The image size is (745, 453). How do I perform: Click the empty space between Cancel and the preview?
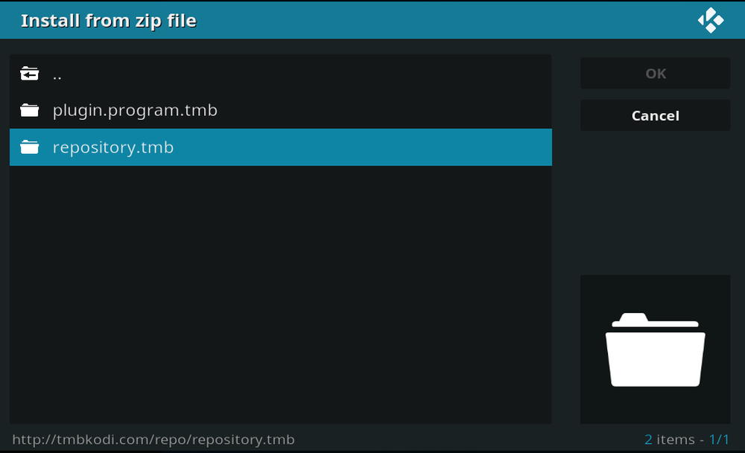pyautogui.click(x=655, y=201)
